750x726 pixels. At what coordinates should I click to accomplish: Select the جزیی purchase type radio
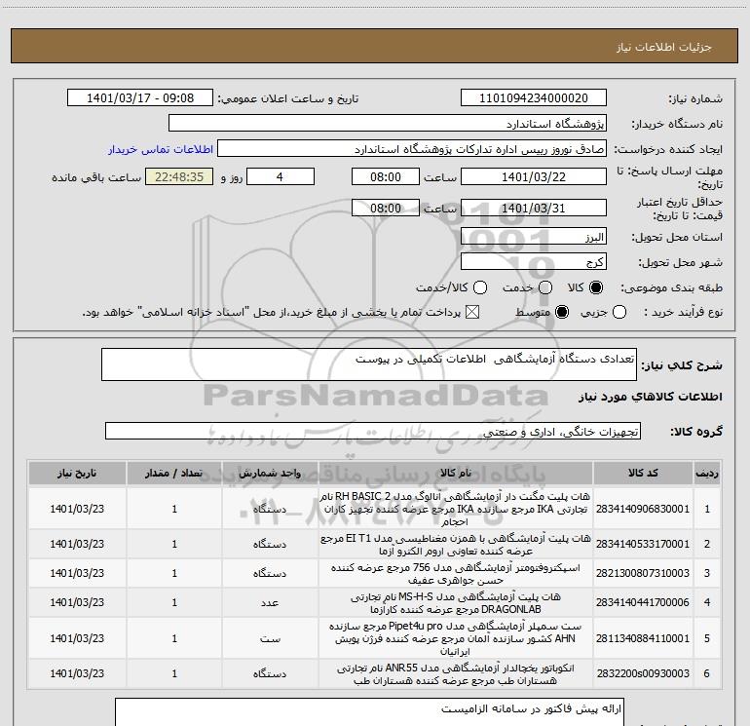pyautogui.click(x=619, y=313)
